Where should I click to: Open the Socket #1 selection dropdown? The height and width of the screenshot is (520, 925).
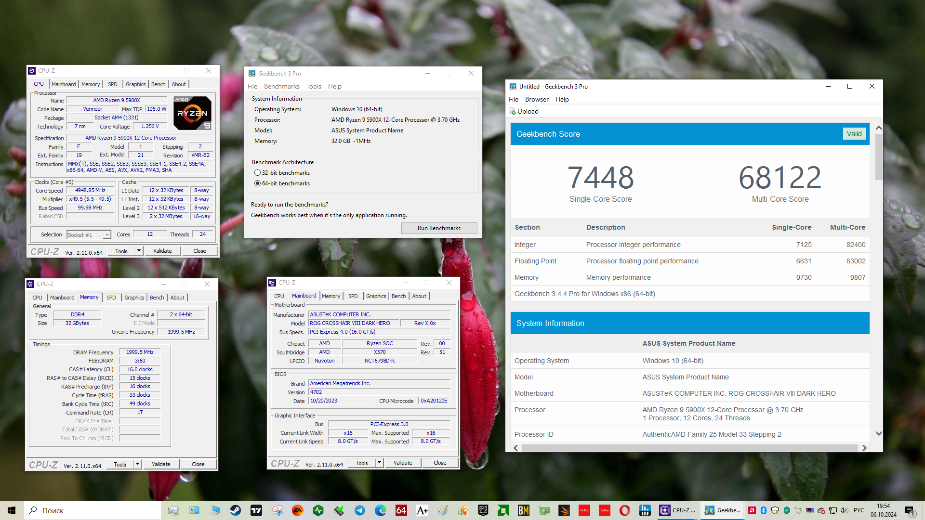coord(89,234)
